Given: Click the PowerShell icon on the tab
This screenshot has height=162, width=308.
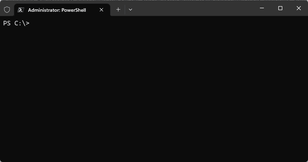Looking at the screenshot, I should point(21,10).
